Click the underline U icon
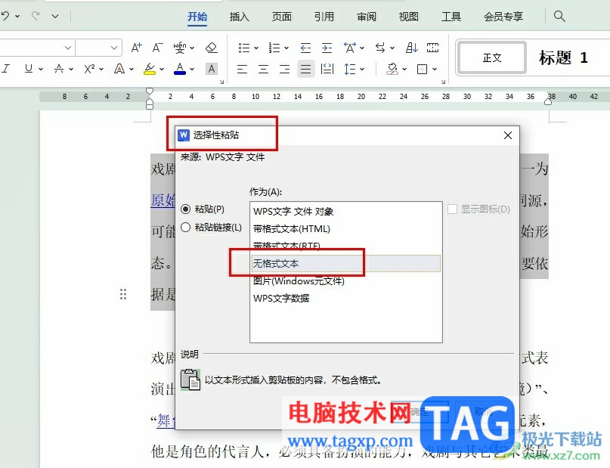Viewport: 610px width, 468px height. [x=29, y=69]
